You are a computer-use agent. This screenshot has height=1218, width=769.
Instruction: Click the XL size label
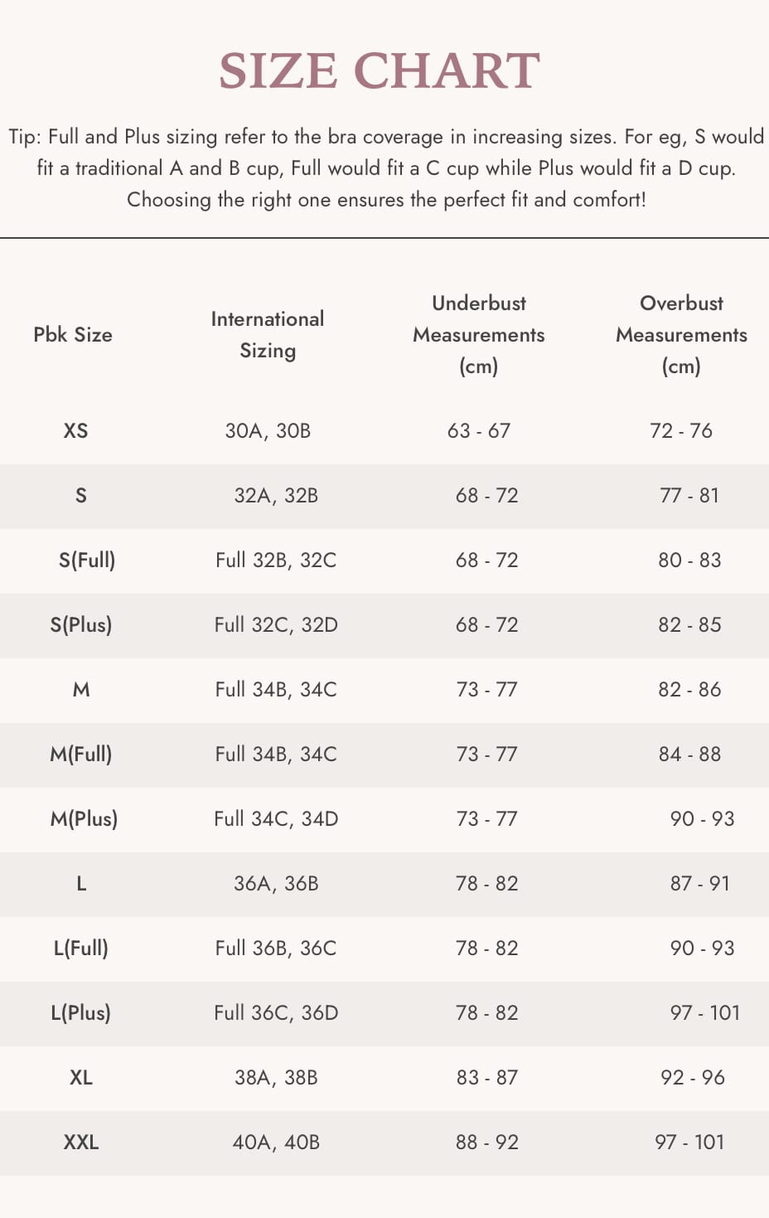tap(81, 1078)
